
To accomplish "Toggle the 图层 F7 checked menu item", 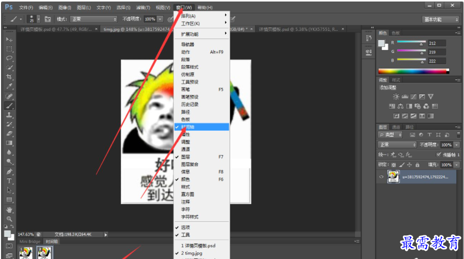I will 201,157.
